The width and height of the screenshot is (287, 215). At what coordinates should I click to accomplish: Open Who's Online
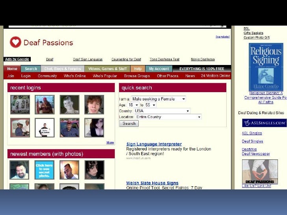point(75,76)
